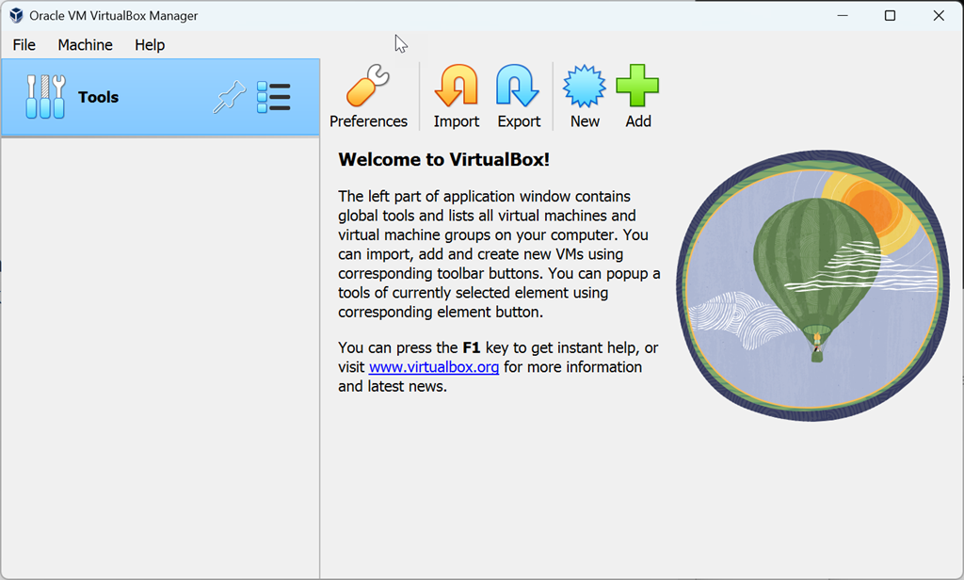Minimize the VirtualBox Manager window
This screenshot has width=964, height=580.
(841, 16)
